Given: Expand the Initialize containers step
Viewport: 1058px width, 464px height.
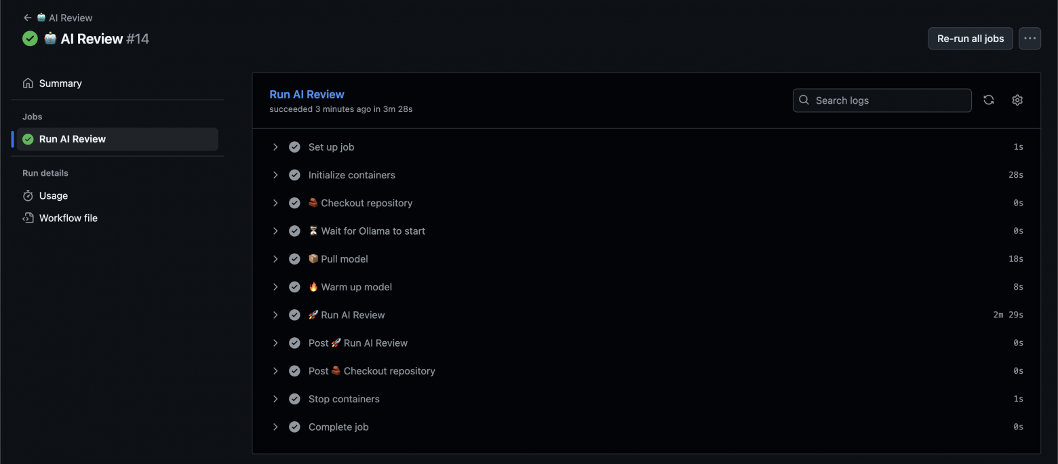Looking at the screenshot, I should (275, 175).
